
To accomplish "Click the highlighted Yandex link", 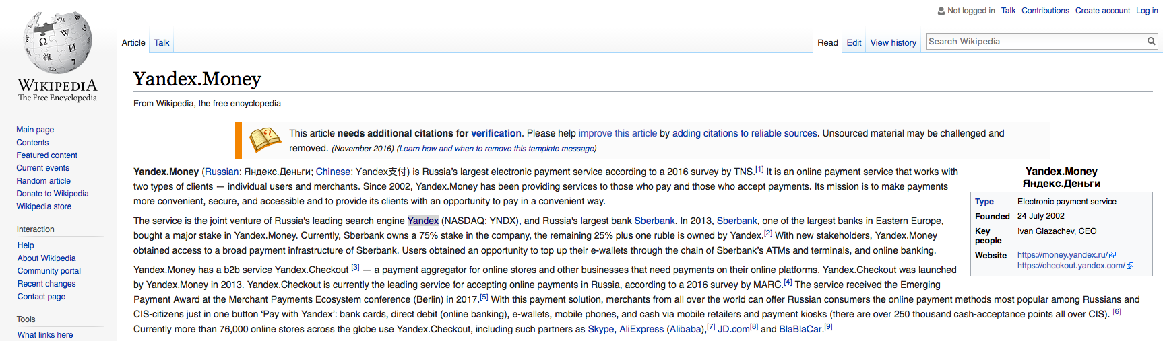I will [x=423, y=221].
